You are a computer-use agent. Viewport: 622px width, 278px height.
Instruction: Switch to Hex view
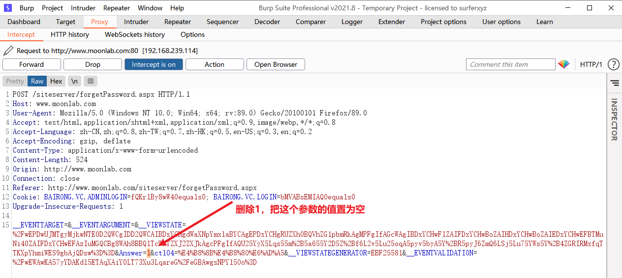tap(56, 81)
